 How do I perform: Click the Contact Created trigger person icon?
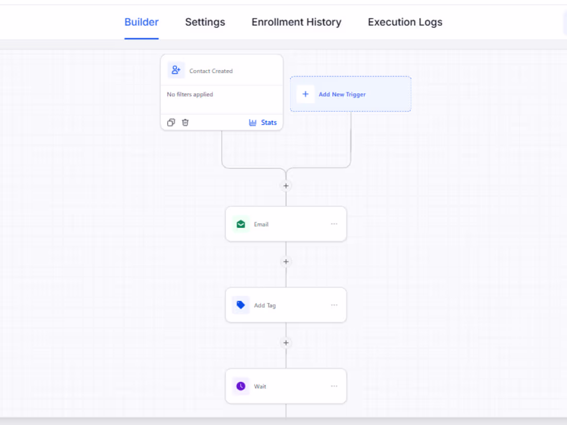pyautogui.click(x=176, y=70)
